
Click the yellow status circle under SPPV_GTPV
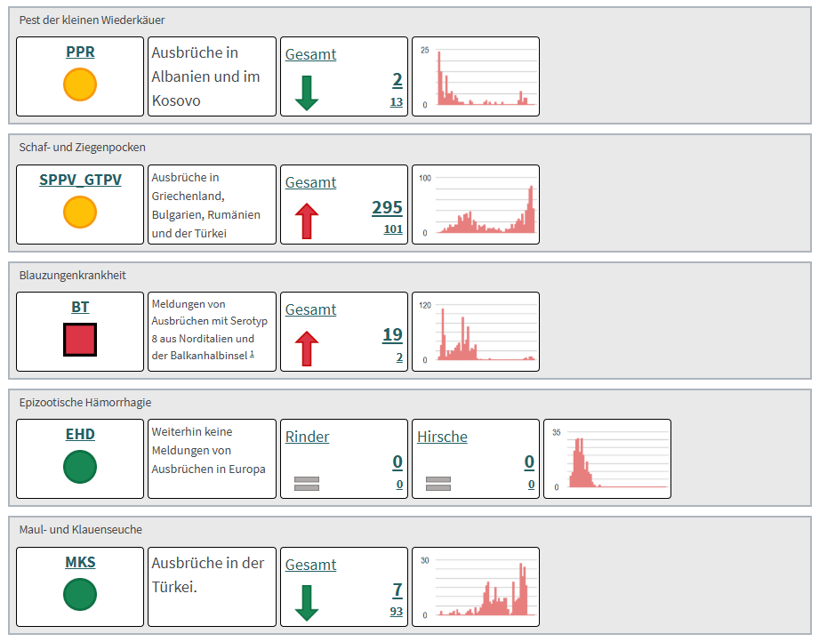(80, 213)
